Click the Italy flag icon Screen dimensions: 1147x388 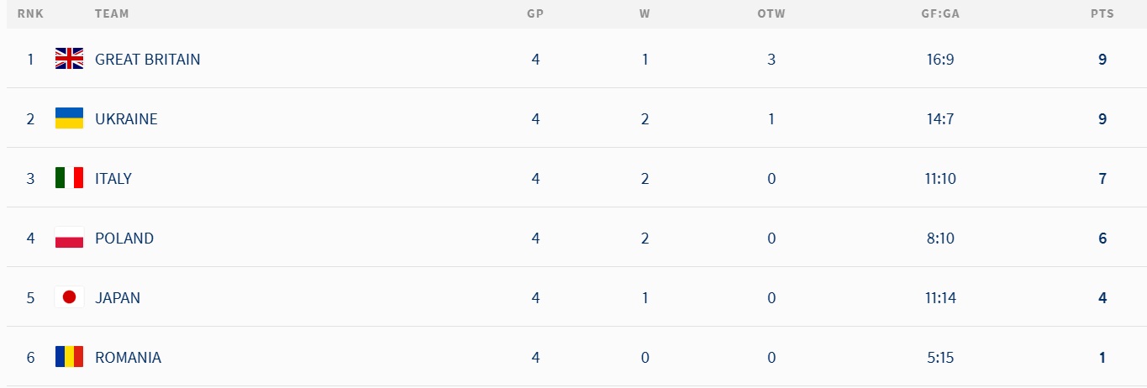(69, 178)
